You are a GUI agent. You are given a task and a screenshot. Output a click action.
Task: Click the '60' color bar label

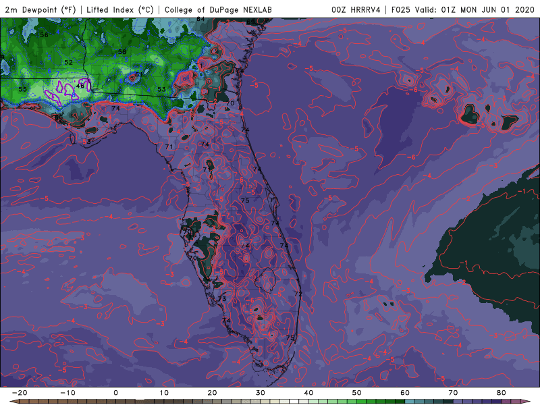(405, 393)
